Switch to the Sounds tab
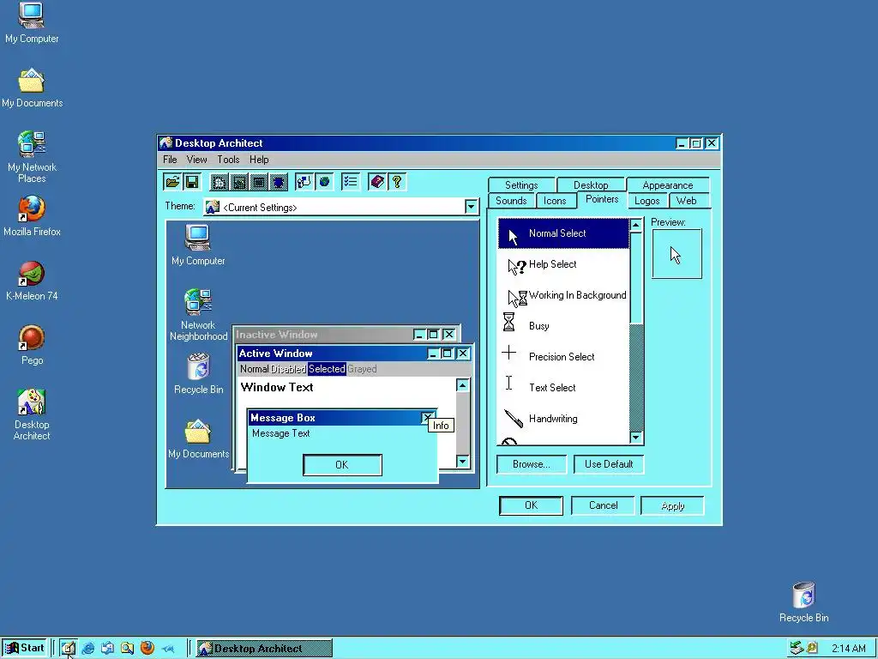878x659 pixels. [511, 201]
